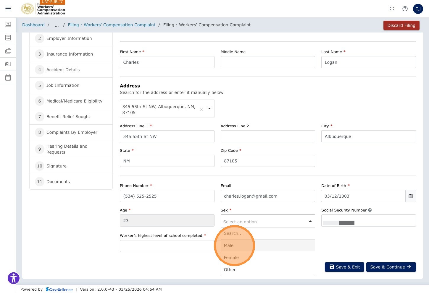Click the Workers' Compensation Administration logo
The width and height of the screenshot is (429, 293).
tap(43, 9)
